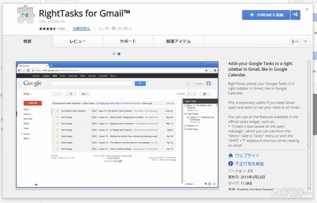Check The Modern Web Observer email checkbox

pyautogui.click(x=53, y=111)
